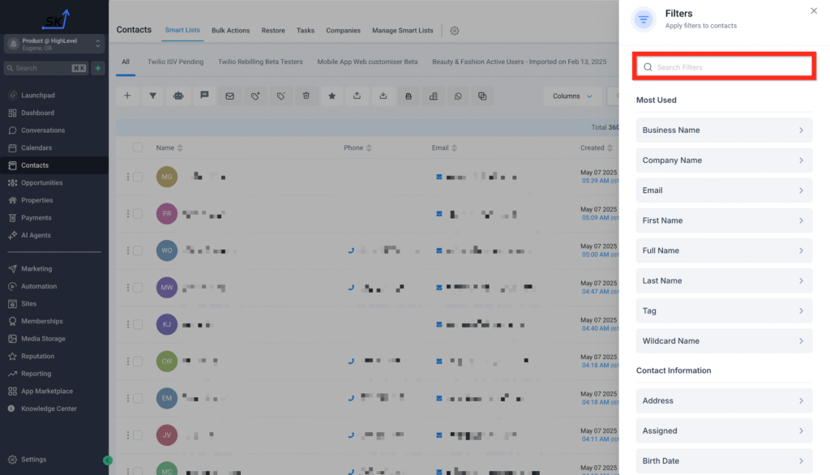Viewport: 830px width, 475px height.
Task: Click the star review request icon
Action: click(x=332, y=96)
